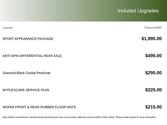Click 'Please contact dealer' disclaimer sentence

[136, 117]
